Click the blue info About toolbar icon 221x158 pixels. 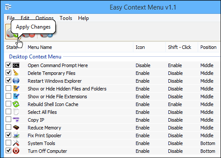click(x=47, y=35)
